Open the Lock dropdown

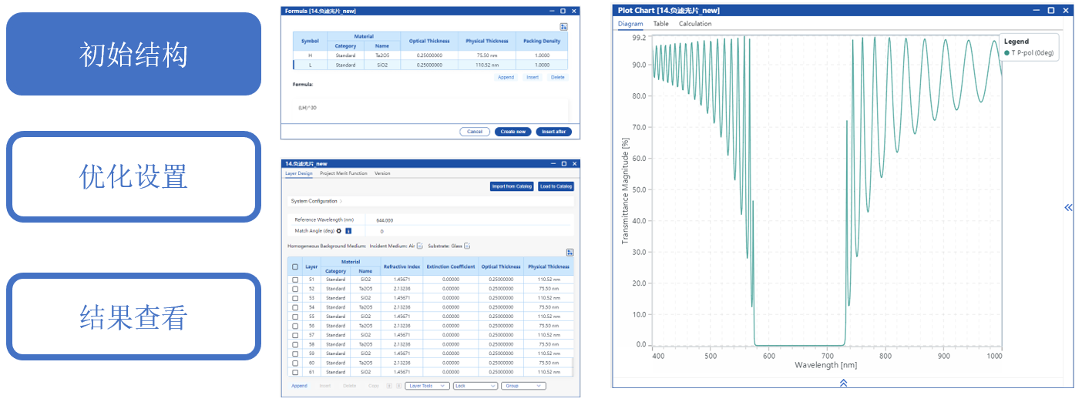click(475, 386)
